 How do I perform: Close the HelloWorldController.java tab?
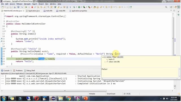[x=23, y=11]
